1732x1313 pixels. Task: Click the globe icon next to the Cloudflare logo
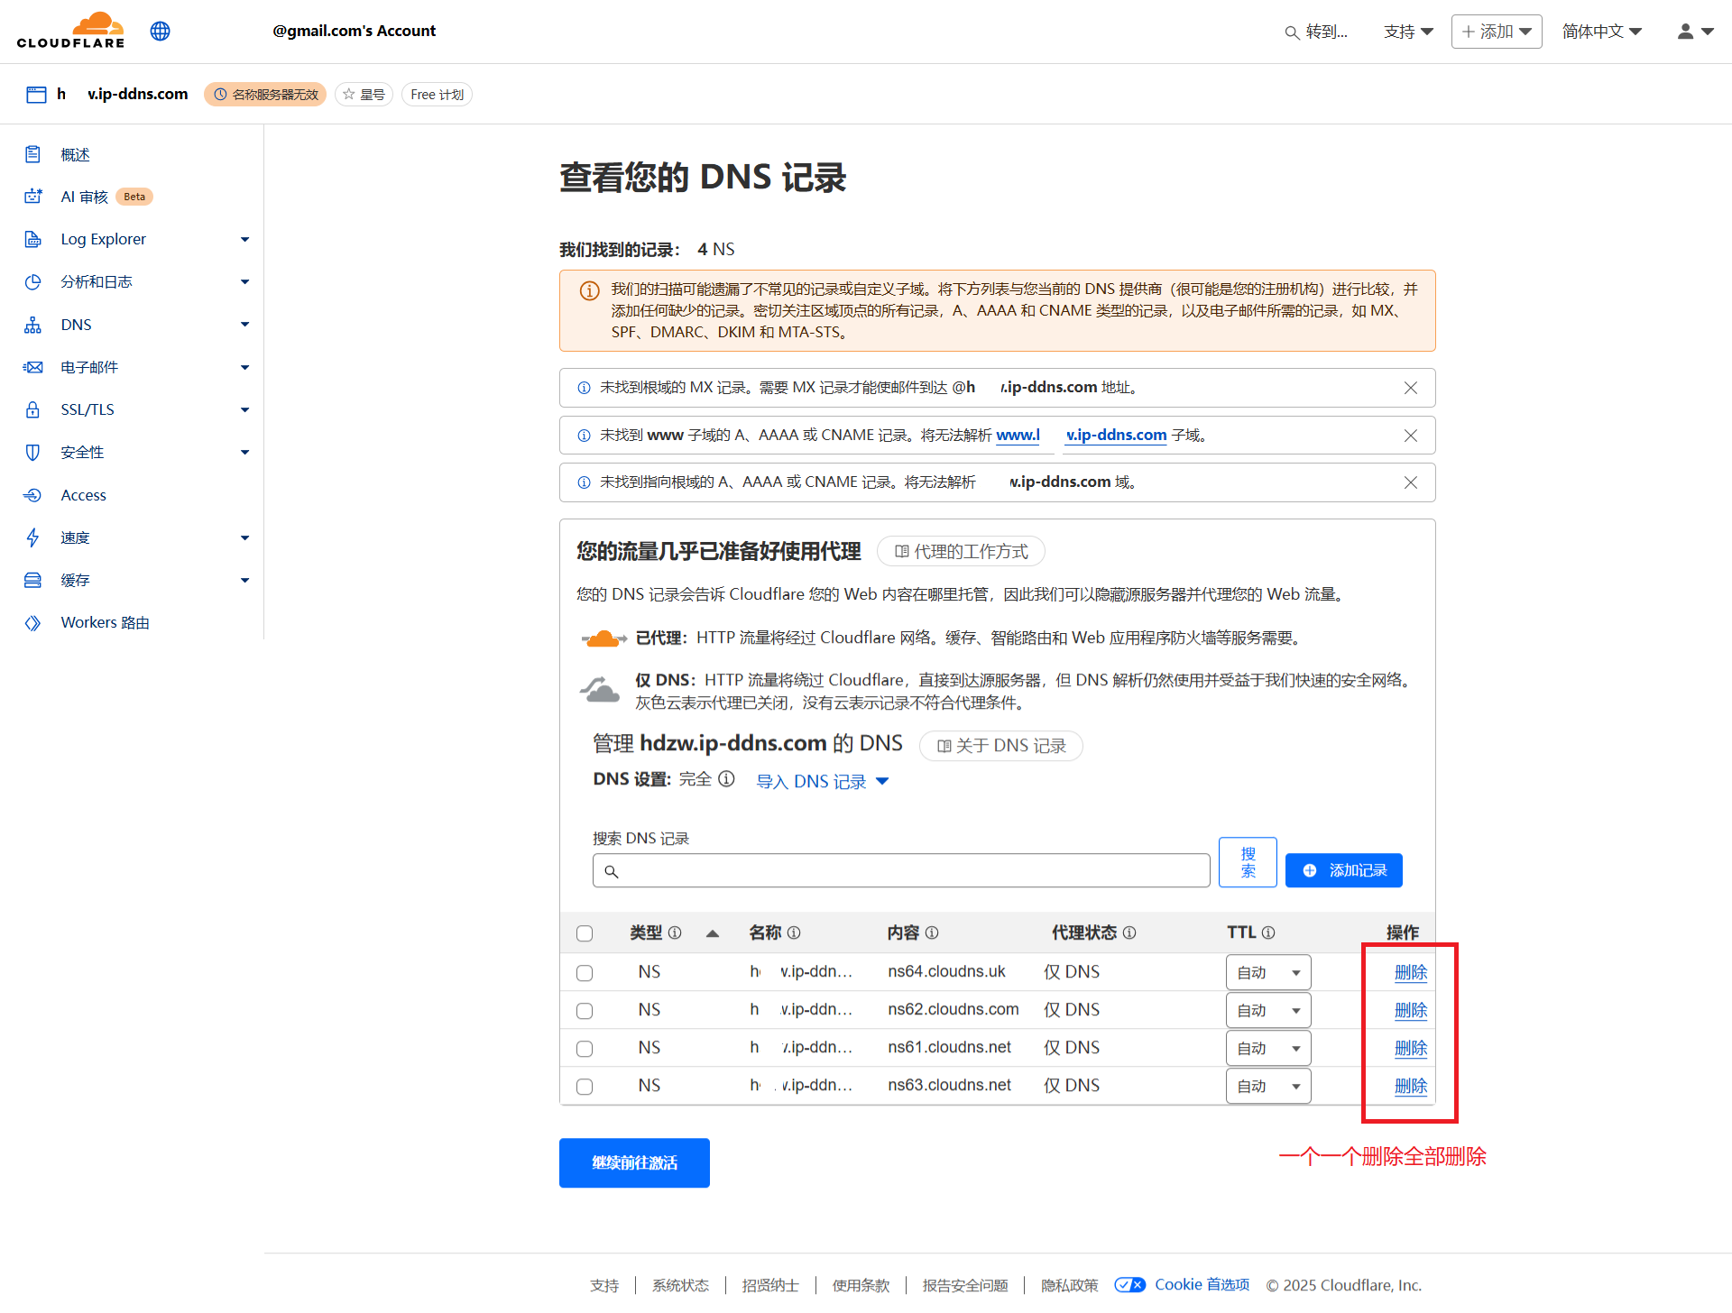pos(160,31)
